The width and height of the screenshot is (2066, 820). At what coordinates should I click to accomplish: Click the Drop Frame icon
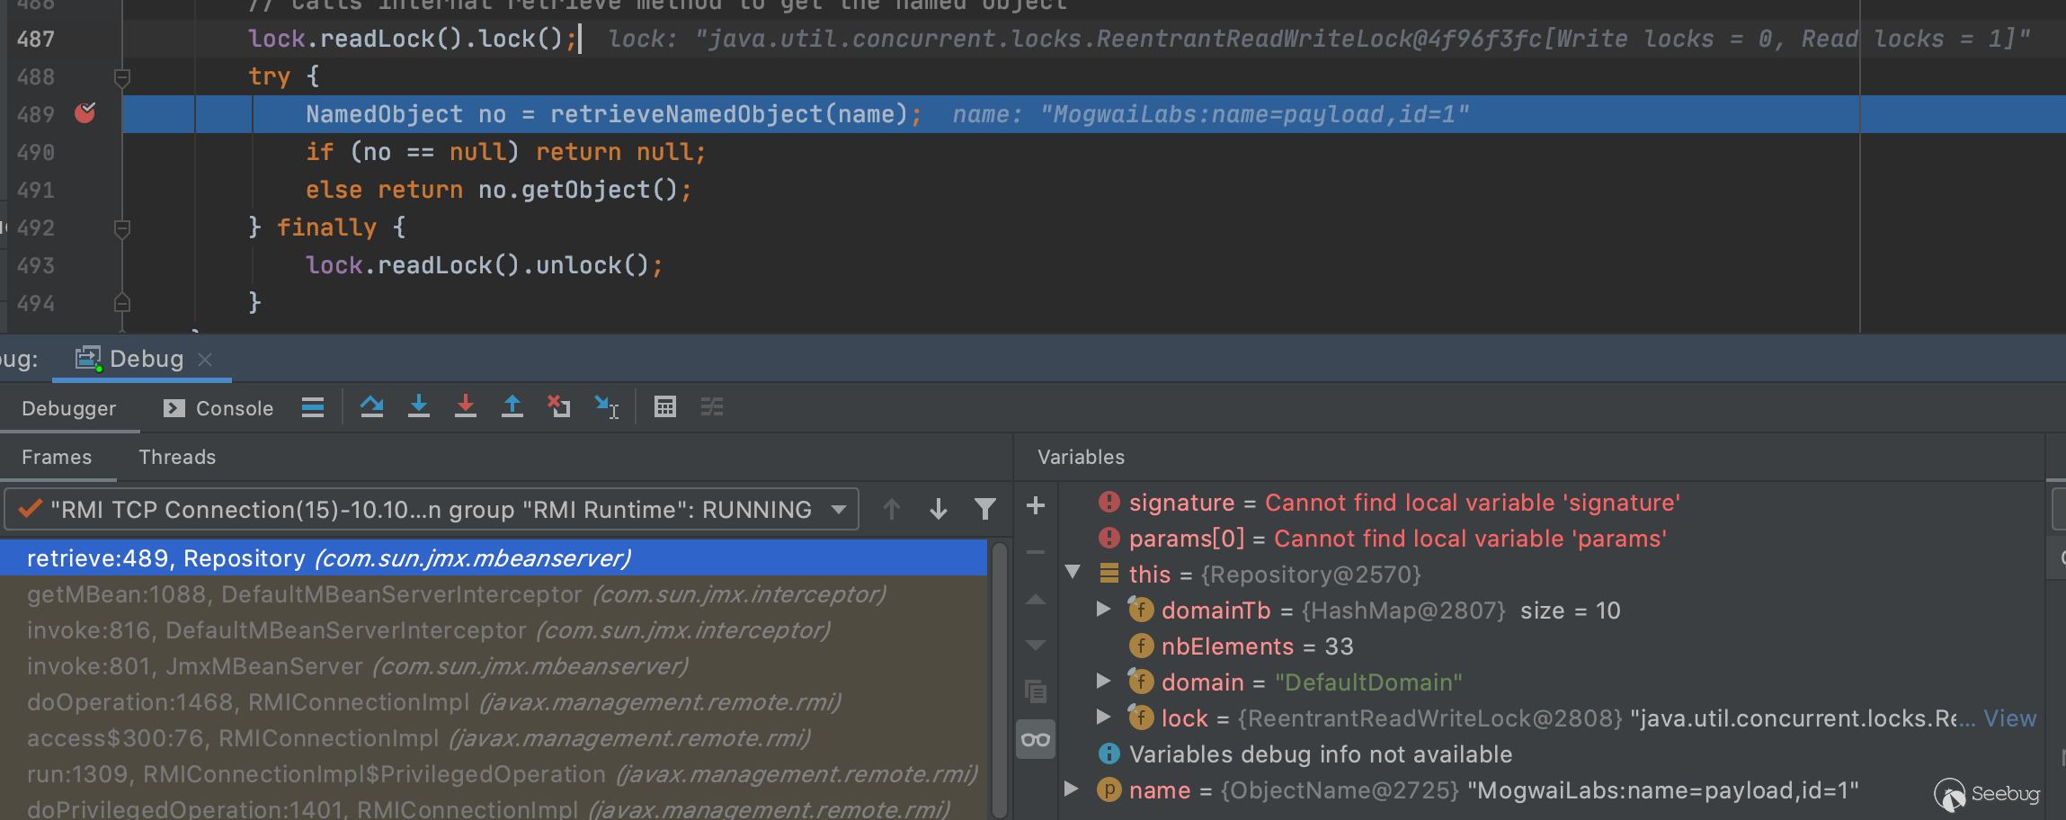point(559,407)
